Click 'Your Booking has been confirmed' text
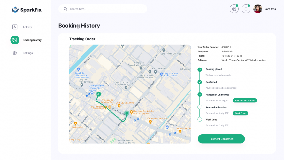The width and height of the screenshot is (284, 160). [x=221, y=88]
